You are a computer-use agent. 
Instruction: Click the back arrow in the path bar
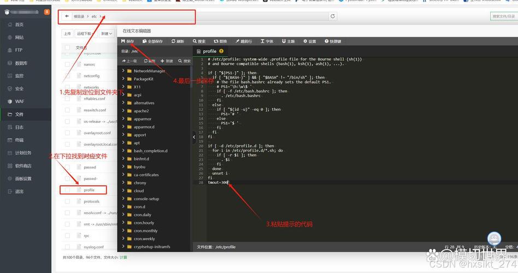click(67, 16)
